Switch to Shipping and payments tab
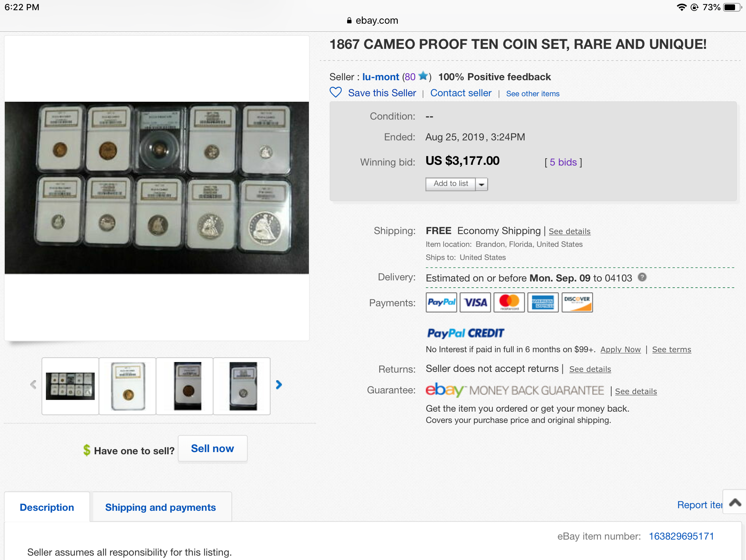This screenshot has width=746, height=560. pyautogui.click(x=161, y=507)
